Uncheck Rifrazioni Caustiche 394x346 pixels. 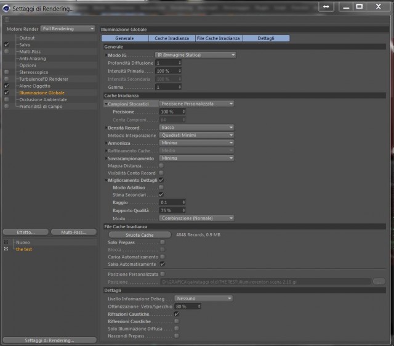[x=177, y=314]
